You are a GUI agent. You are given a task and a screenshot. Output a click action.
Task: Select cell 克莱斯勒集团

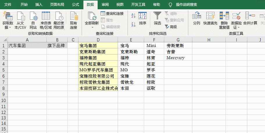(98, 52)
